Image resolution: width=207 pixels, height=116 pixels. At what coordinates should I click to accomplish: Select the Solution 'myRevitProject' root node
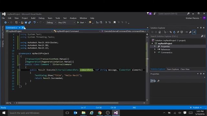pyautogui.click(x=170, y=41)
